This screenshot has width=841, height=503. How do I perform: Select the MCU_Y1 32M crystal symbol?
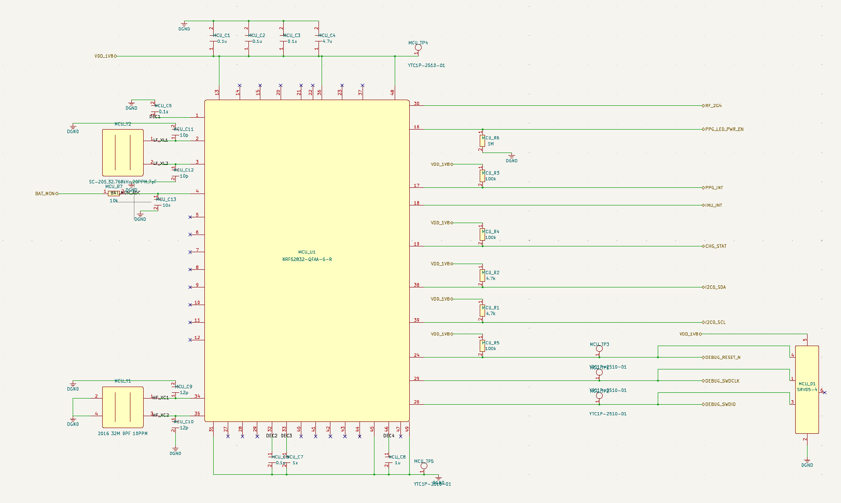pos(123,407)
